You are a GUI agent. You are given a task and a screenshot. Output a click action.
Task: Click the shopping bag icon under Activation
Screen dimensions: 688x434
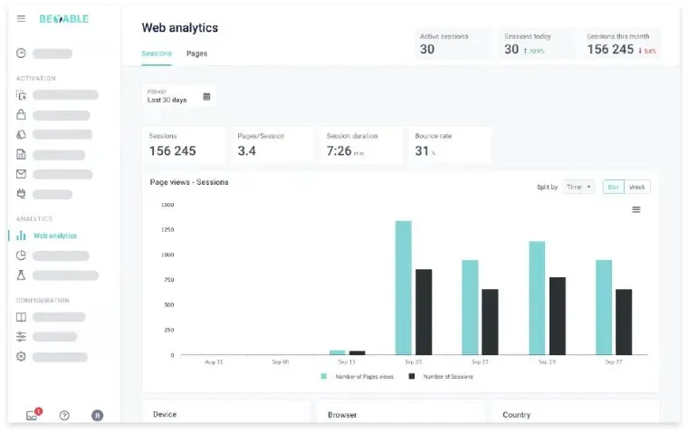click(x=22, y=115)
